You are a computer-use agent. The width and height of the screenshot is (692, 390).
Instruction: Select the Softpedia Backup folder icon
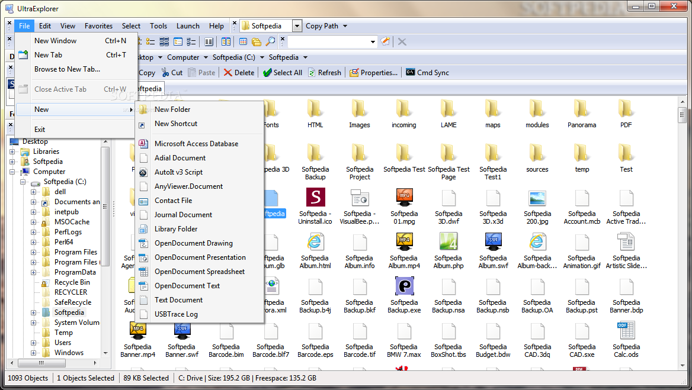point(315,153)
